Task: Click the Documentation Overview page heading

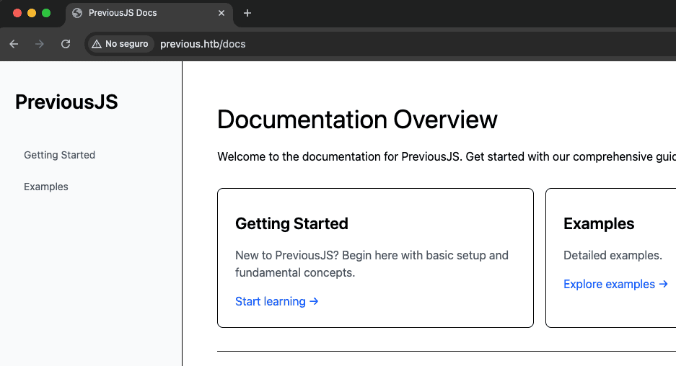Action: (357, 120)
